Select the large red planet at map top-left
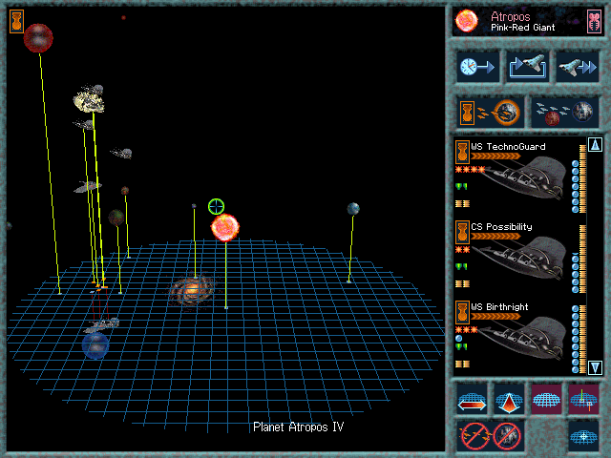This screenshot has height=458, width=611. pos(38,38)
